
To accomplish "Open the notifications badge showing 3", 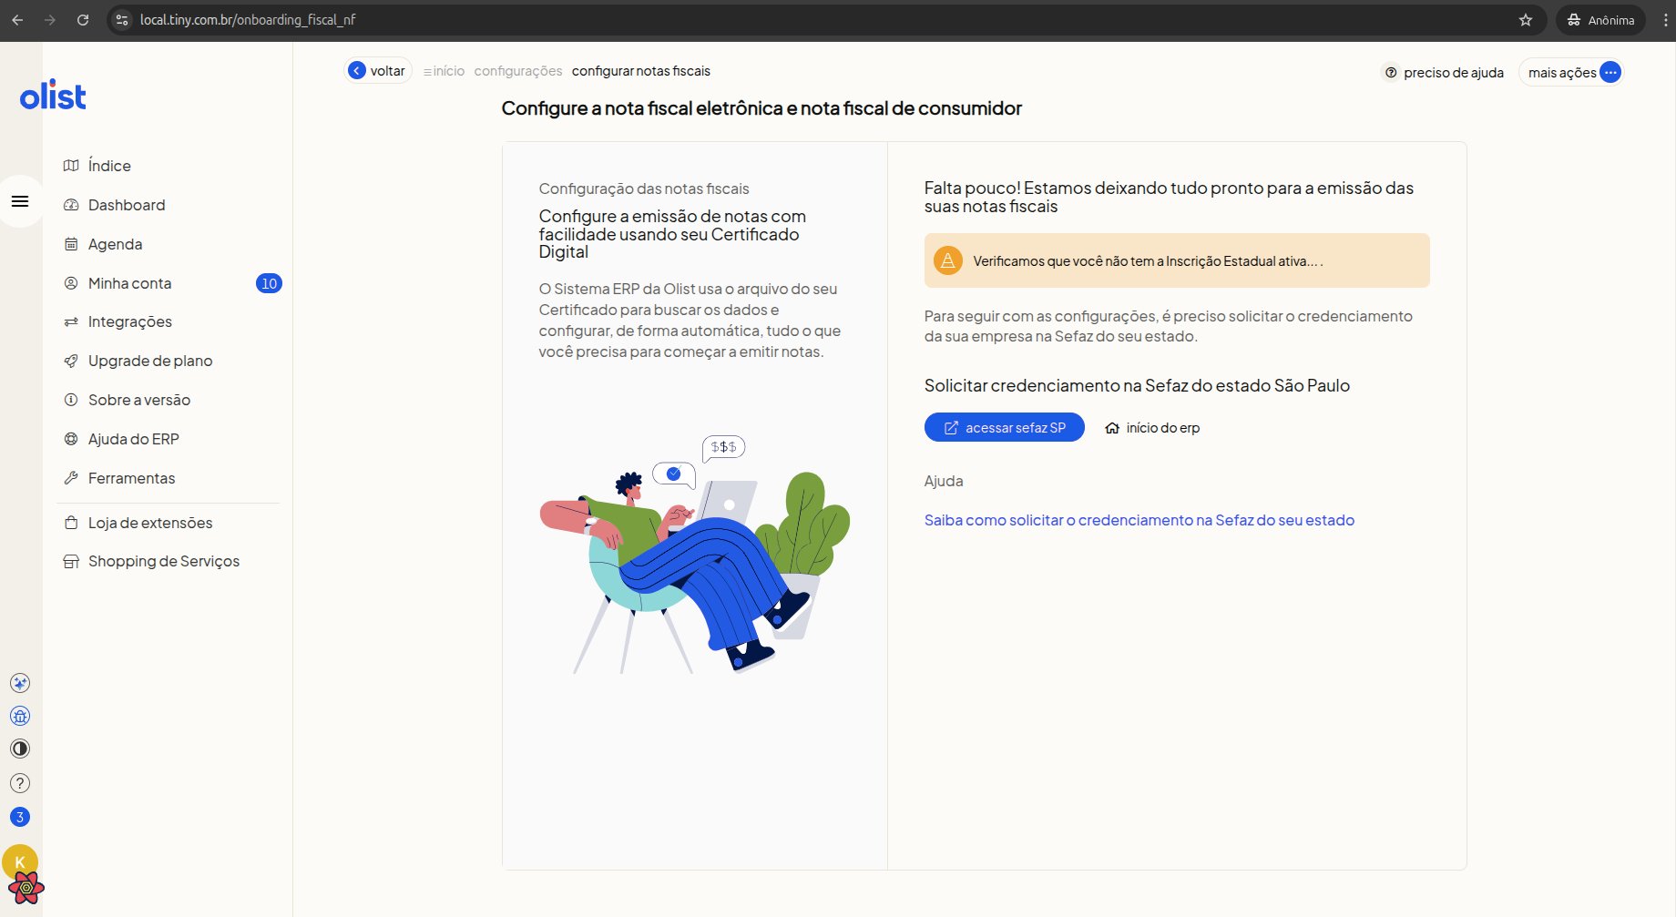I will point(20,817).
